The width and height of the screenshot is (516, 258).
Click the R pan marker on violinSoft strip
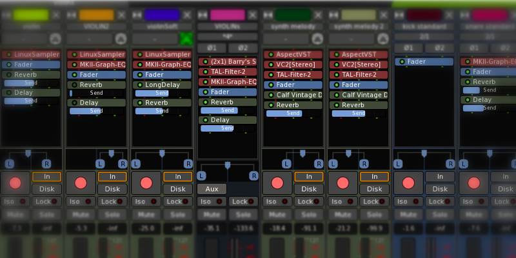[x=188, y=164]
